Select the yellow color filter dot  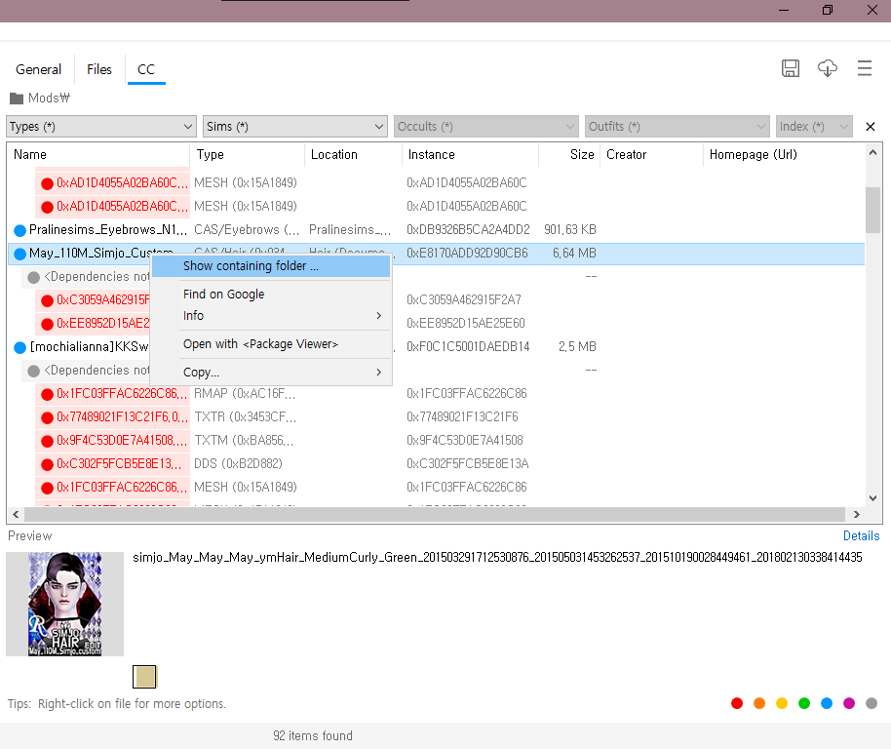[782, 703]
